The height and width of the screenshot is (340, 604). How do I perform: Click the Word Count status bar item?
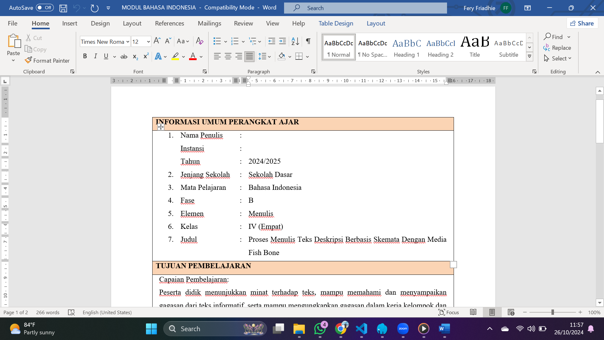(48, 312)
